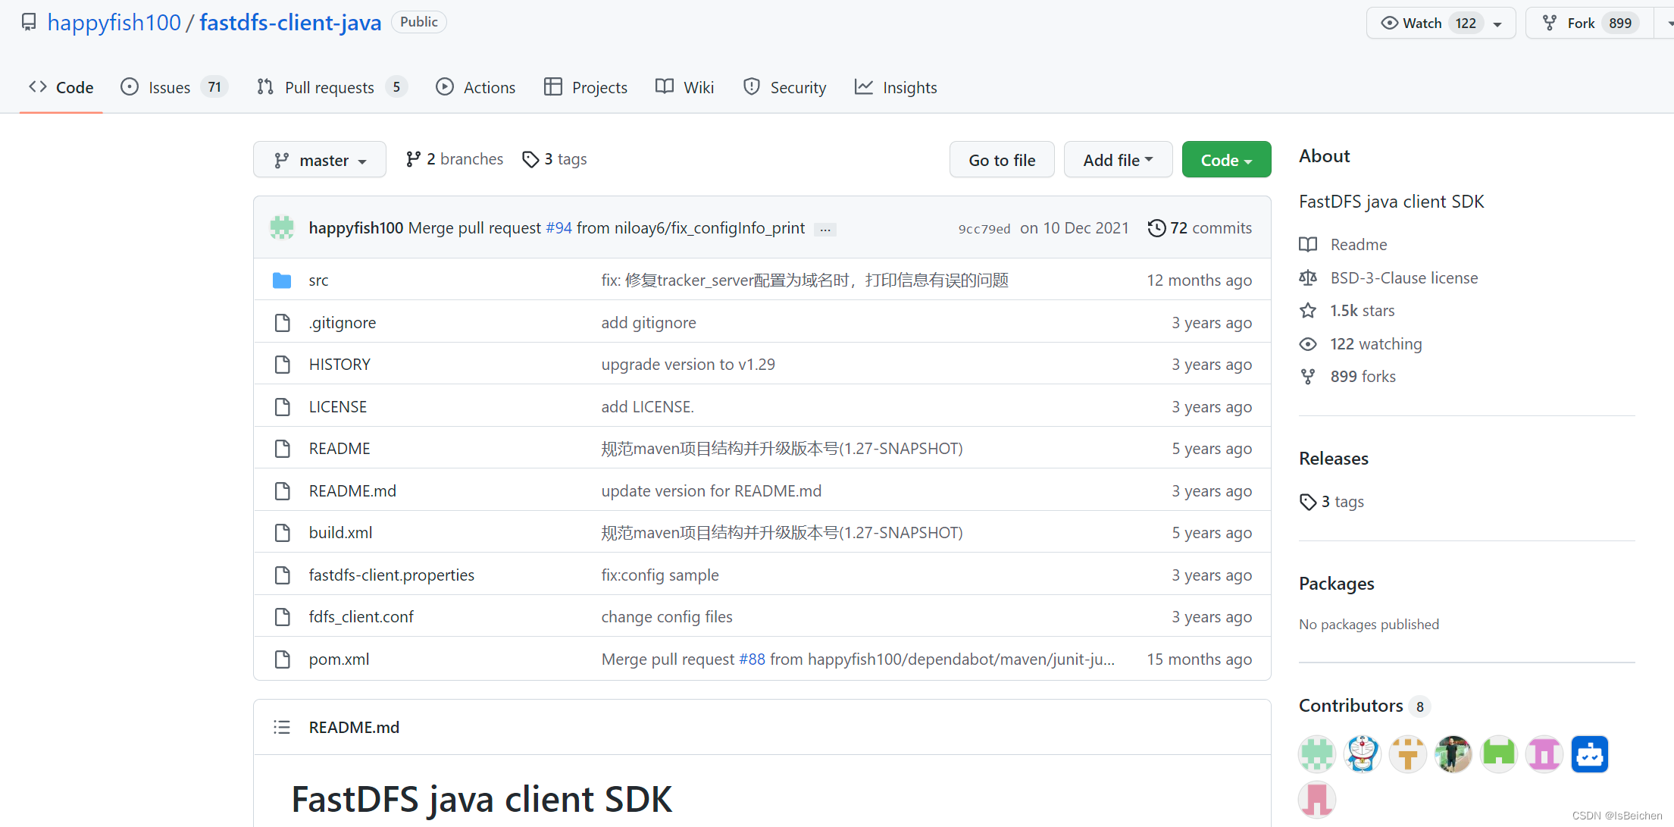Open the fastdfs-client-java repository link
This screenshot has width=1674, height=827.
[x=290, y=23]
